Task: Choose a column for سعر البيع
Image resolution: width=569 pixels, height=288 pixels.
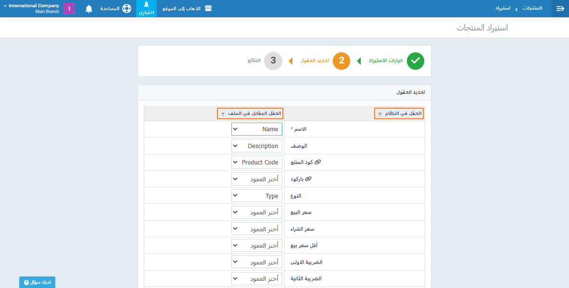Action: (257, 213)
